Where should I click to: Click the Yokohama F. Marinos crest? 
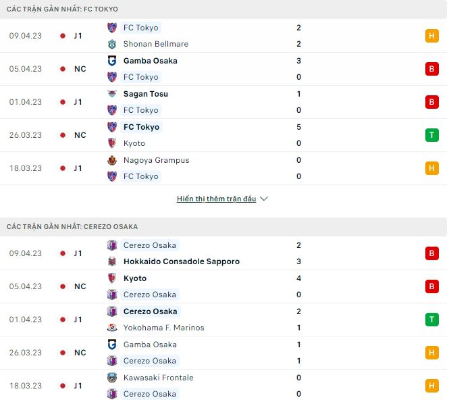(112, 328)
